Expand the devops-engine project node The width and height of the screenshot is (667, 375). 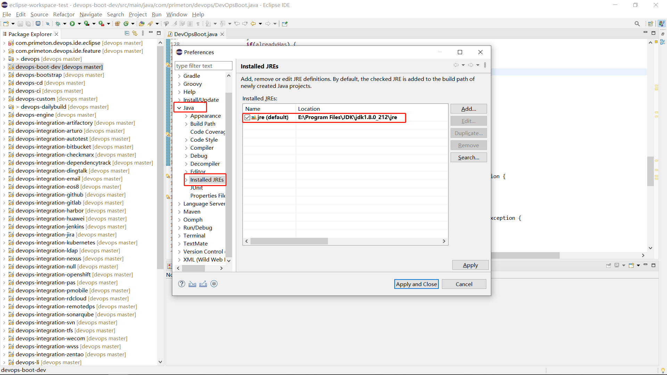(x=3, y=115)
